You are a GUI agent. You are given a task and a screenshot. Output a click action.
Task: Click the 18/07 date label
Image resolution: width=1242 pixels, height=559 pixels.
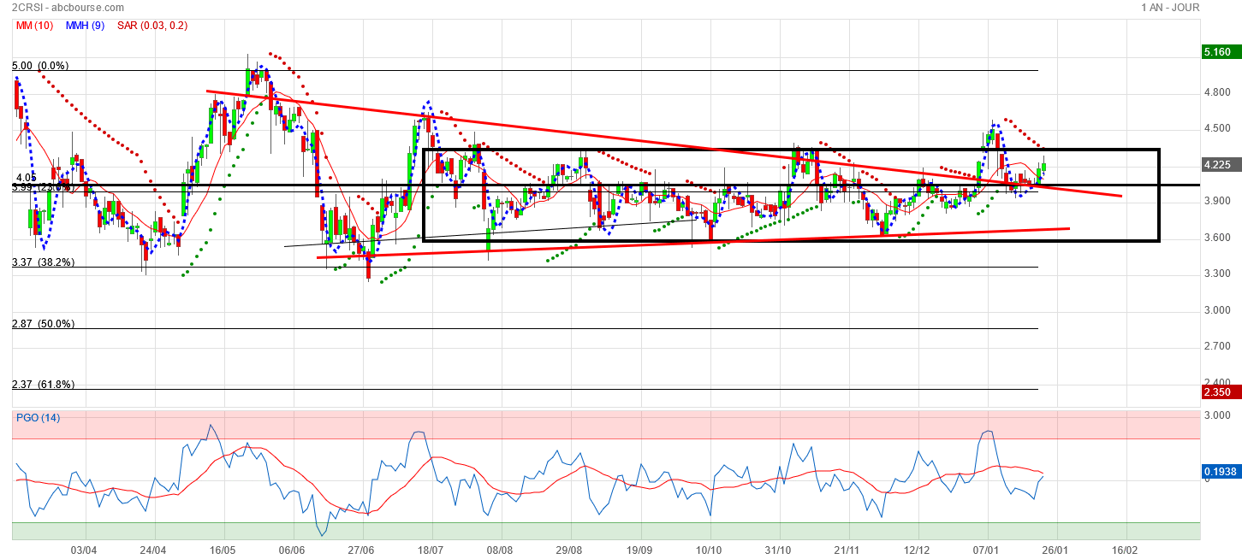click(431, 550)
